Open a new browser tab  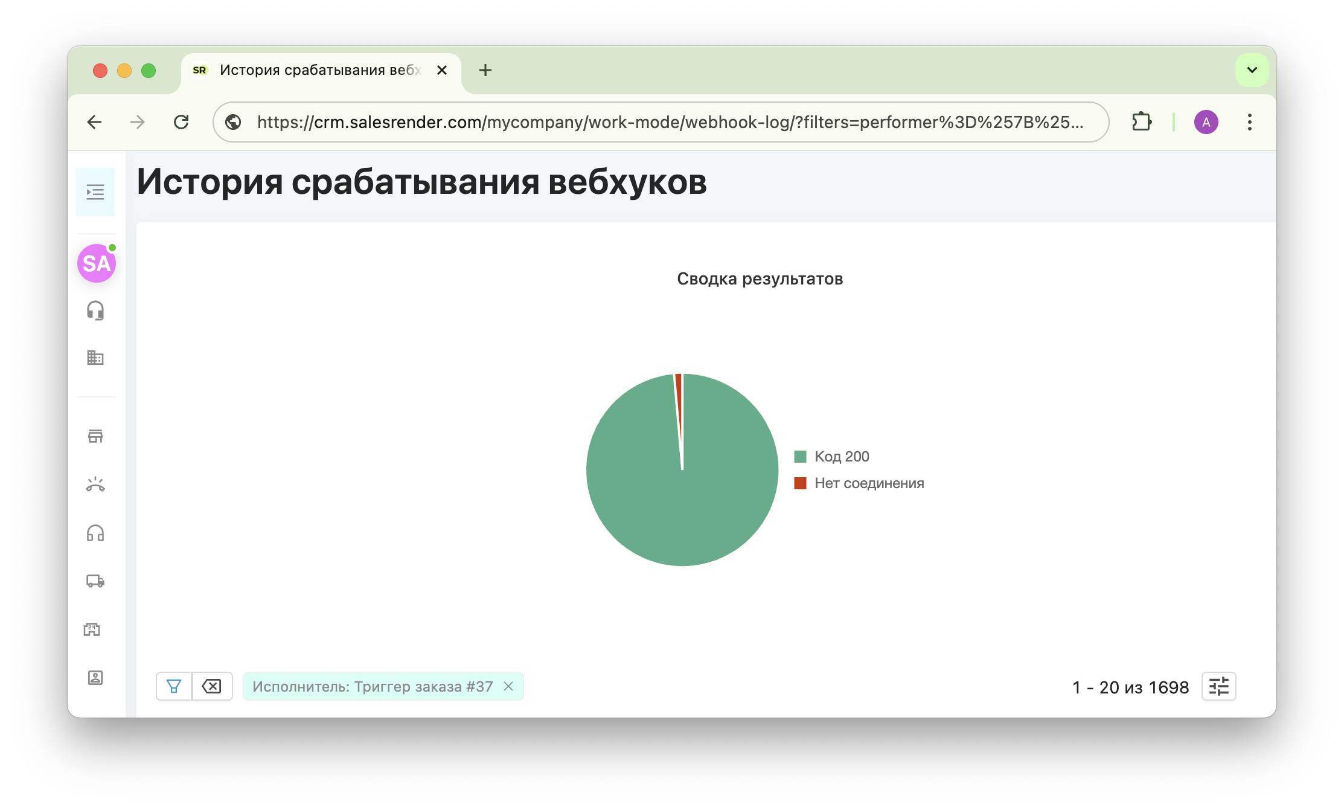click(x=485, y=70)
